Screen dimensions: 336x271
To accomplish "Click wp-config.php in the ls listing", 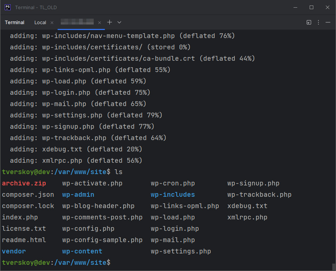I will pos(88,229).
